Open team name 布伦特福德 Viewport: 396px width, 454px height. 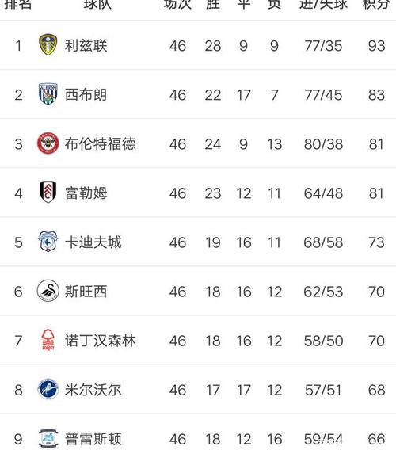(100, 144)
